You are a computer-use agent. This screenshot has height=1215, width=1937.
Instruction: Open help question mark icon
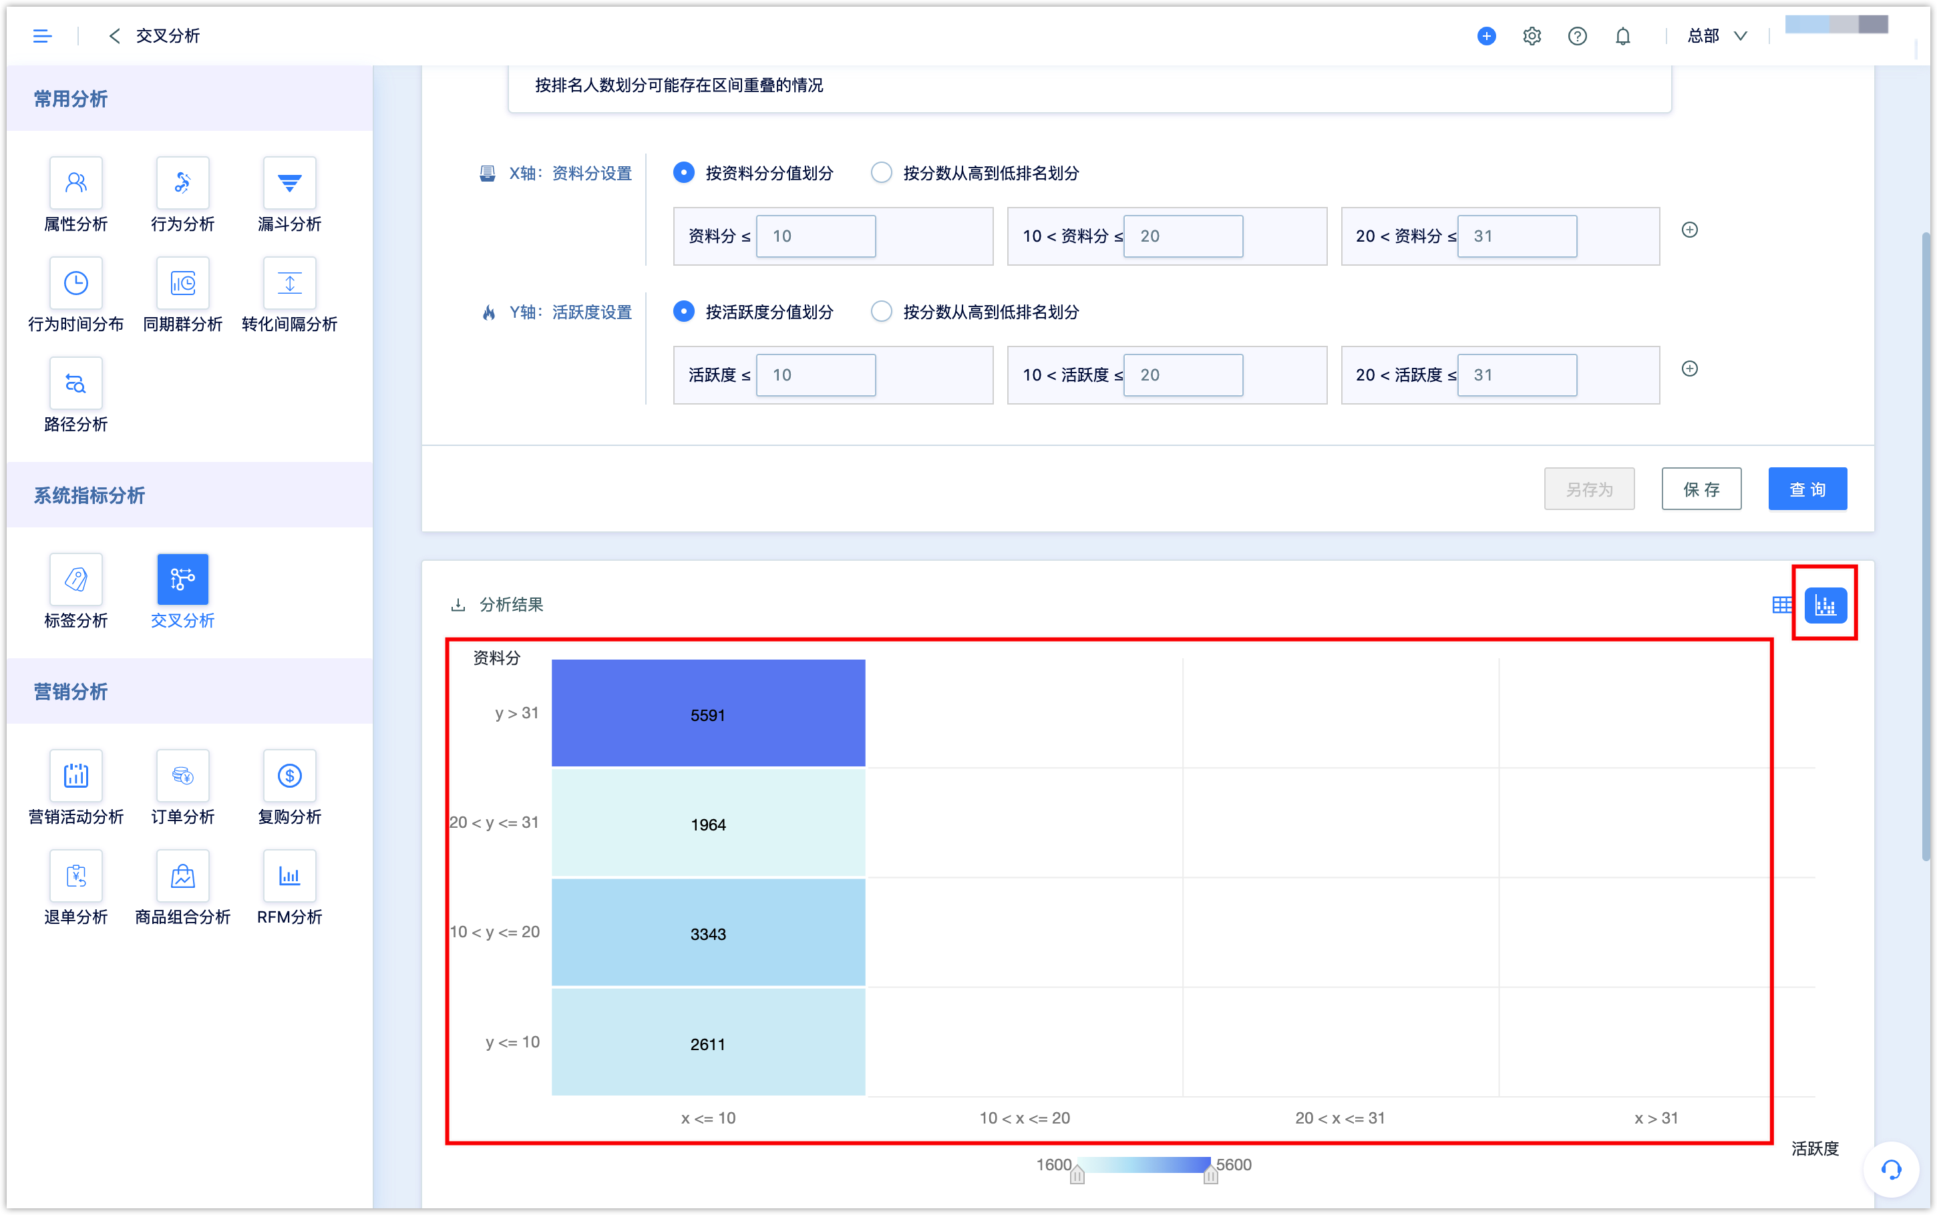pos(1577,35)
